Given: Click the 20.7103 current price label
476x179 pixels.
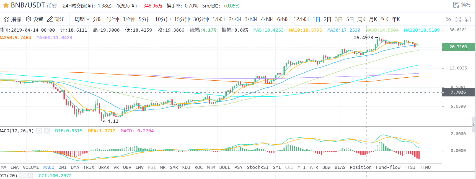Looking at the screenshot, I should [458, 47].
